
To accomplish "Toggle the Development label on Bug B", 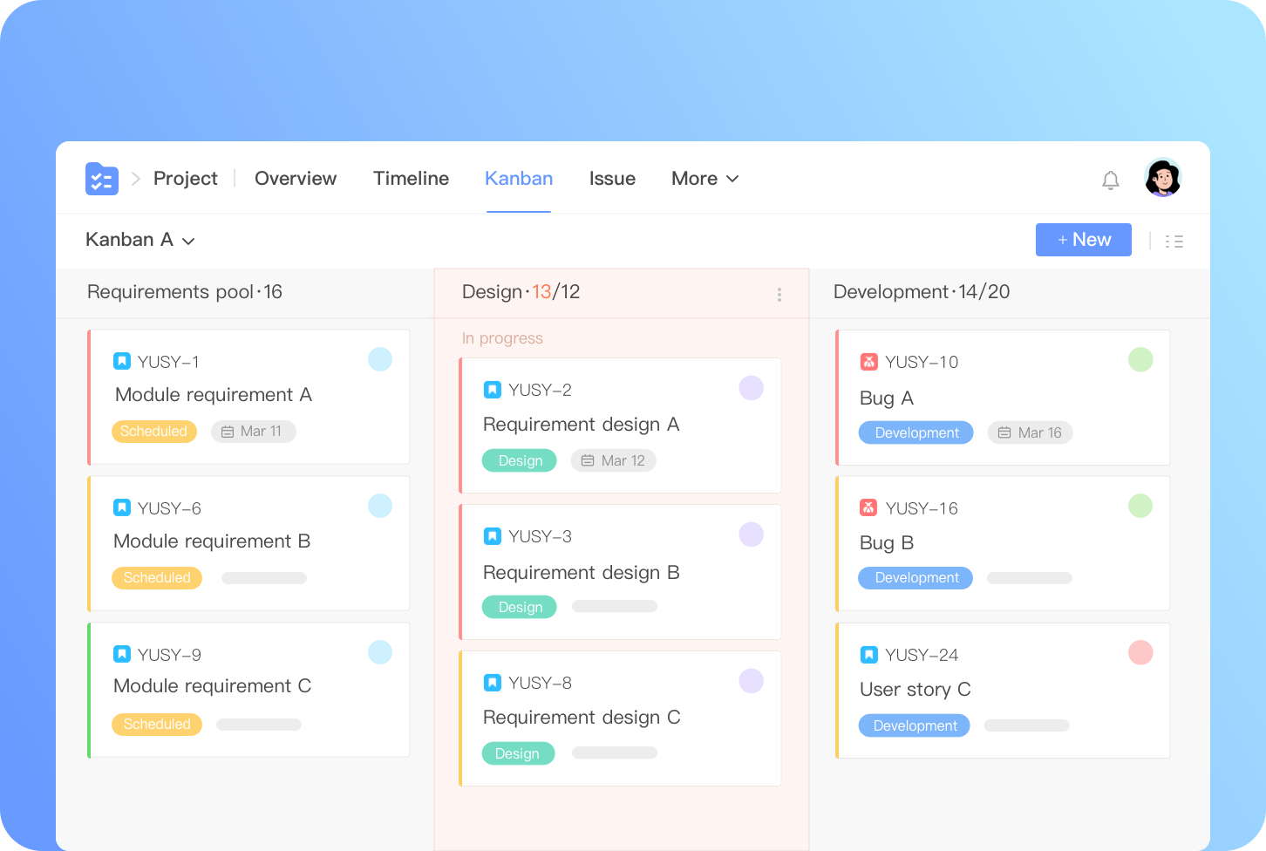I will pyautogui.click(x=915, y=577).
